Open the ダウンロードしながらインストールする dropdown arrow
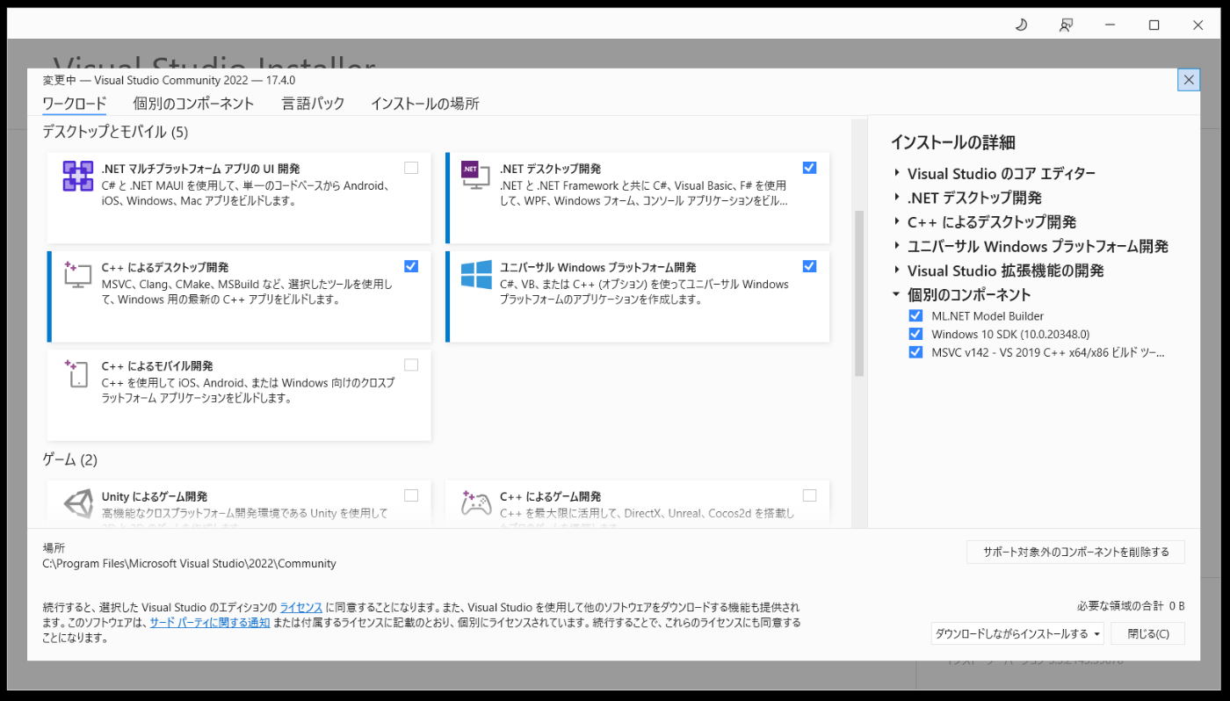The image size is (1230, 701). coord(1097,634)
